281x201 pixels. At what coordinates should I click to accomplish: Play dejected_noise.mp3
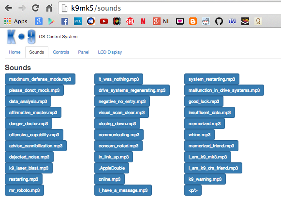pos(29,157)
